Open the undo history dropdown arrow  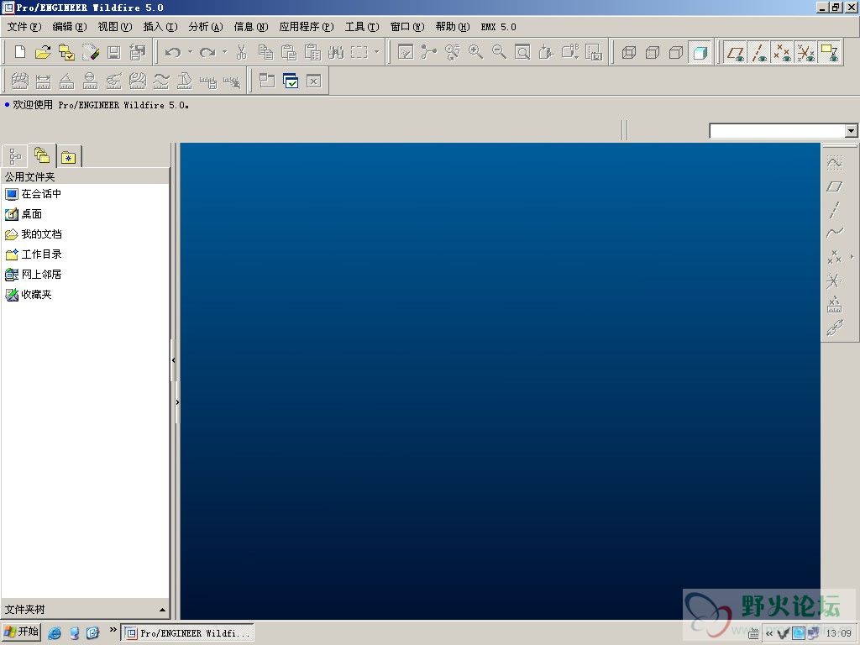[190, 52]
